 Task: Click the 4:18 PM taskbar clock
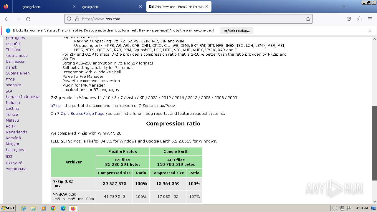(x=362, y=208)
